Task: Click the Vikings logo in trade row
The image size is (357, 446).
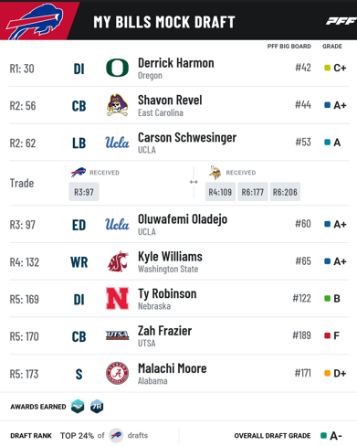Action: 215,173
